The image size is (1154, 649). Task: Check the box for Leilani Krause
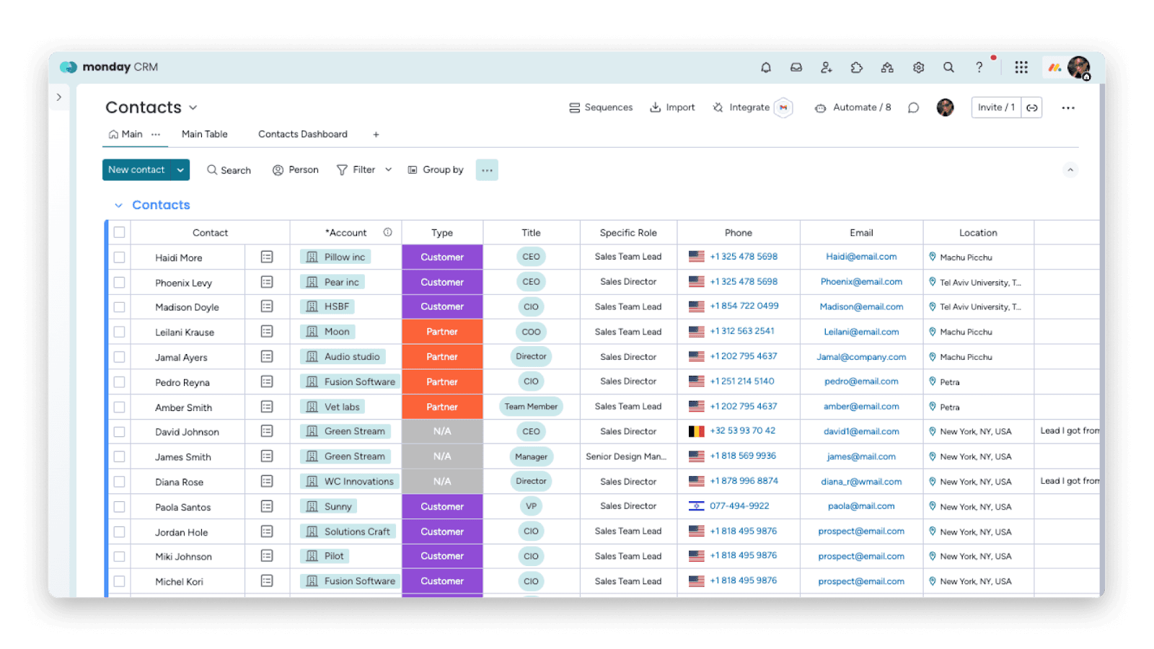tap(119, 332)
